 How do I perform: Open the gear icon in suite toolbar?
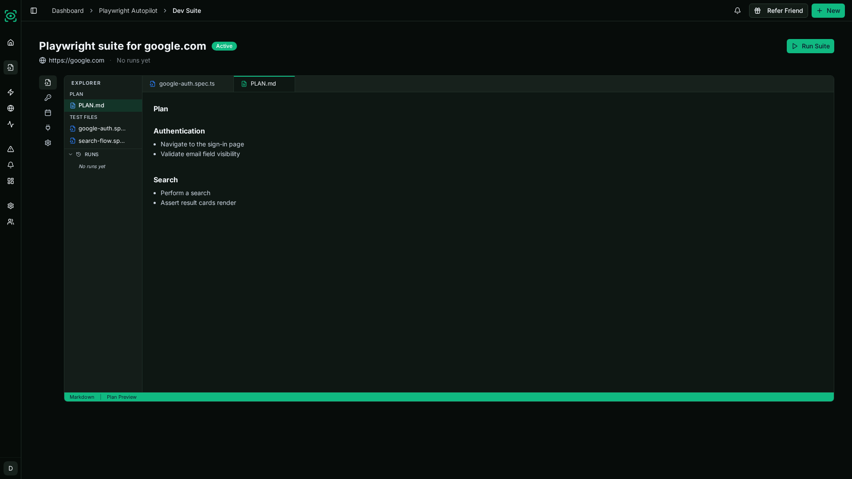pyautogui.click(x=48, y=143)
